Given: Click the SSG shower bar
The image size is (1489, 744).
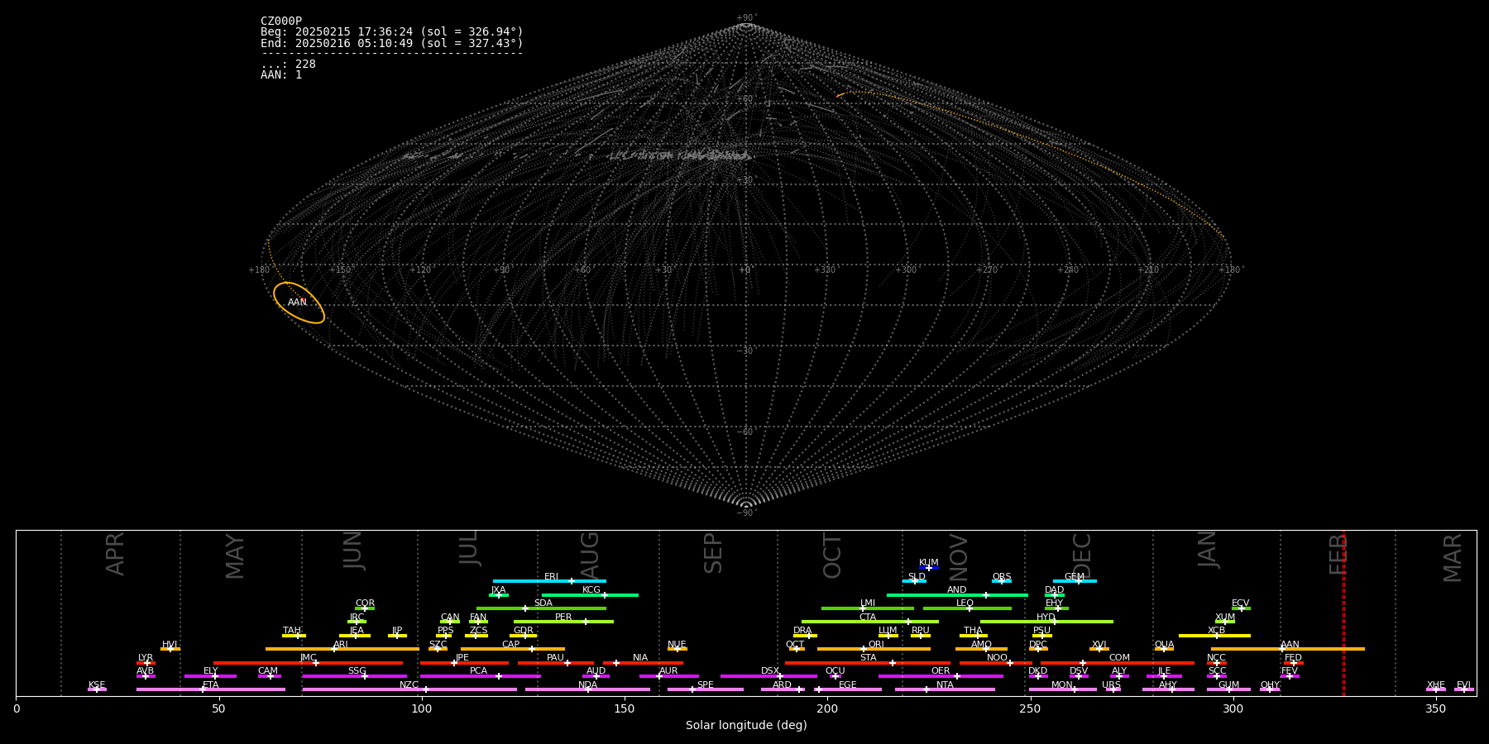Looking at the screenshot, I should tap(354, 676).
